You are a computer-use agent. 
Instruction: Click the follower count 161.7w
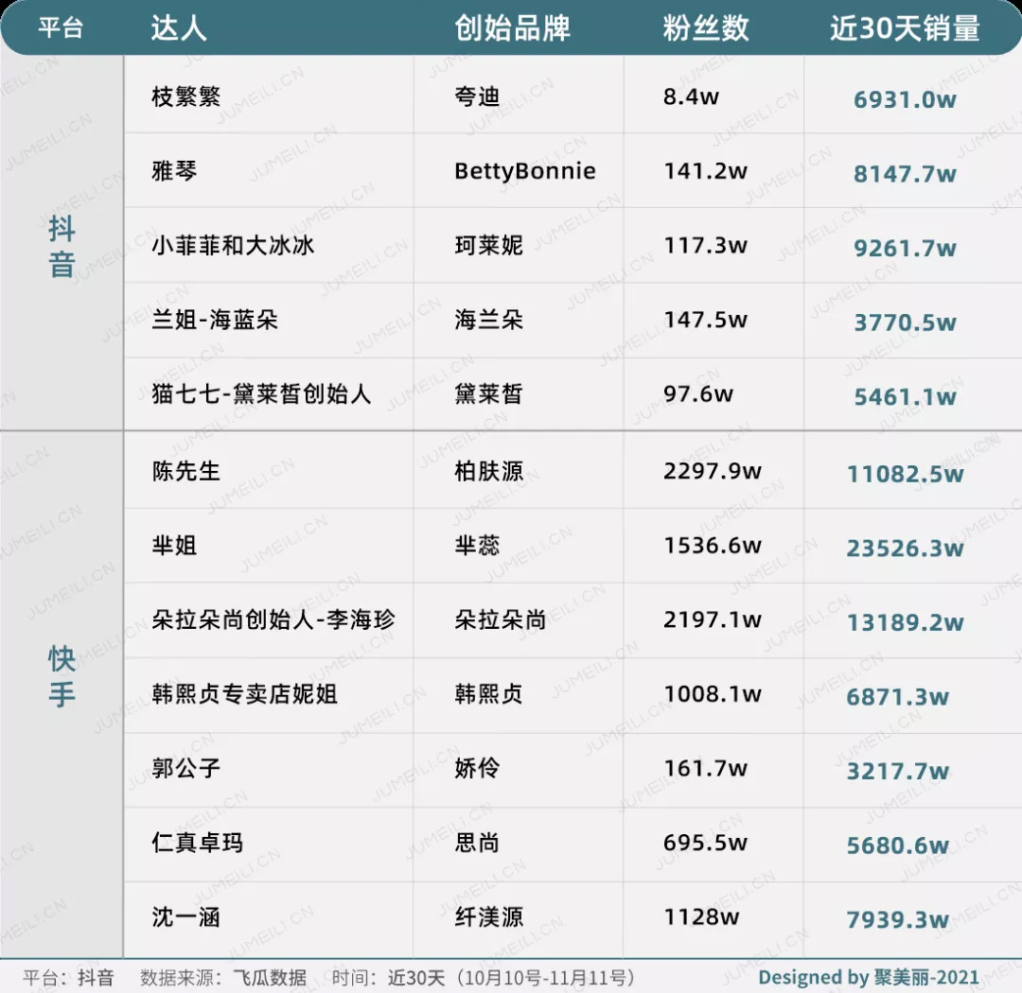tap(705, 768)
